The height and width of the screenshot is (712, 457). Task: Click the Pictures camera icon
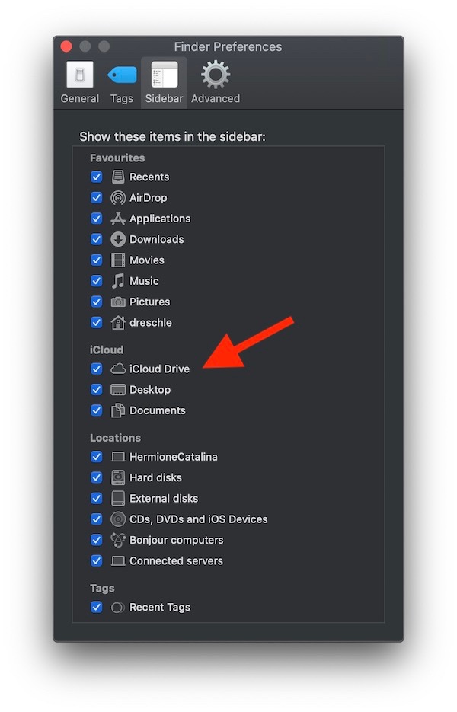pos(117,302)
